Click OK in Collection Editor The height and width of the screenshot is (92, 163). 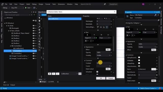coord(101,78)
